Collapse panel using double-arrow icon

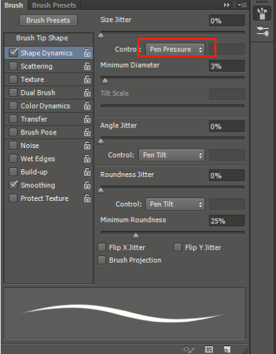(x=227, y=5)
